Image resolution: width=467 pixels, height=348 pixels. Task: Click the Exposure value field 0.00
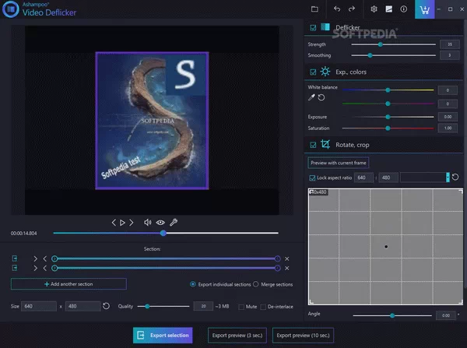(x=448, y=117)
